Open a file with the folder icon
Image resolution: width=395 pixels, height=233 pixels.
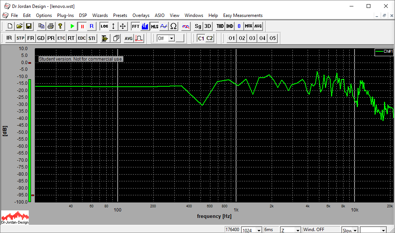click(x=19, y=26)
